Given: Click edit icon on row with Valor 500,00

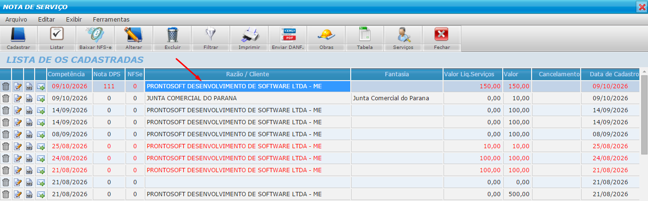Looking at the screenshot, I should pos(18,194).
